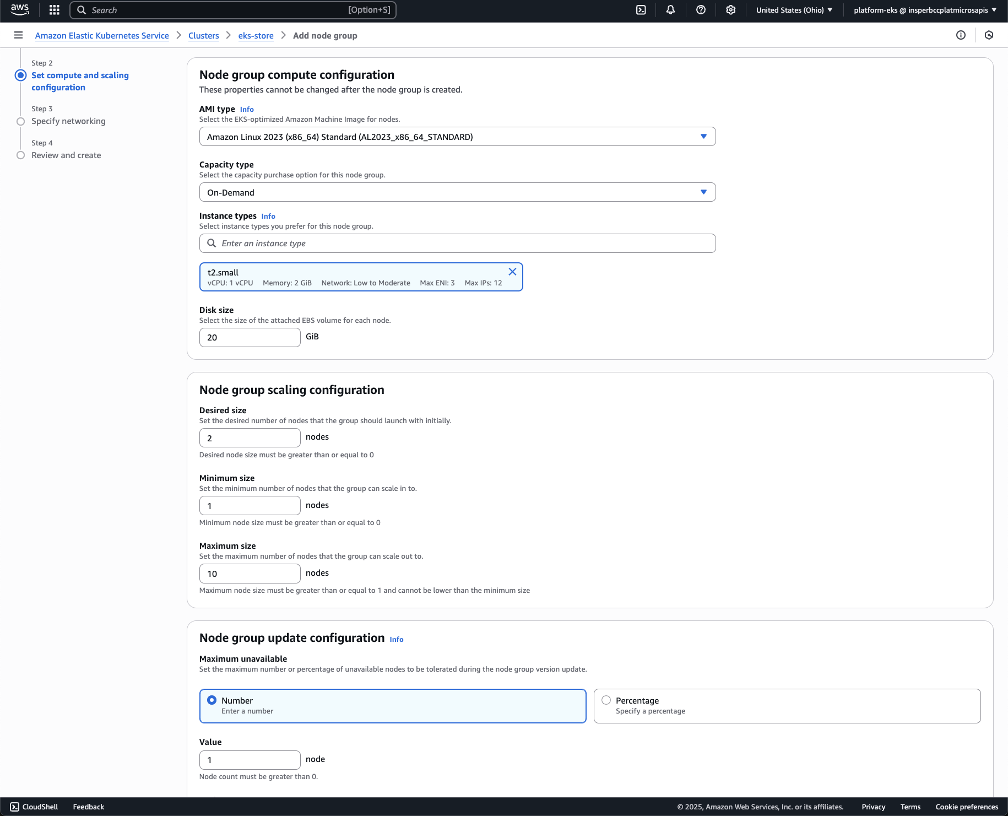Click the Disk size input field
The width and height of the screenshot is (1008, 816).
tap(250, 337)
